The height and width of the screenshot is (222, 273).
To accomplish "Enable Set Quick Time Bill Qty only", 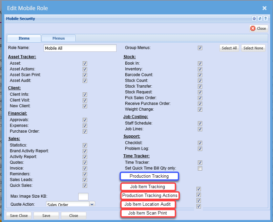I will (x=200, y=169).
